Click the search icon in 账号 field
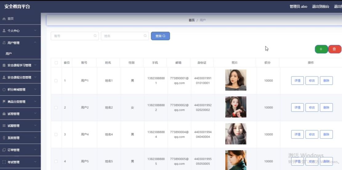The image size is (342, 170). pos(95,36)
